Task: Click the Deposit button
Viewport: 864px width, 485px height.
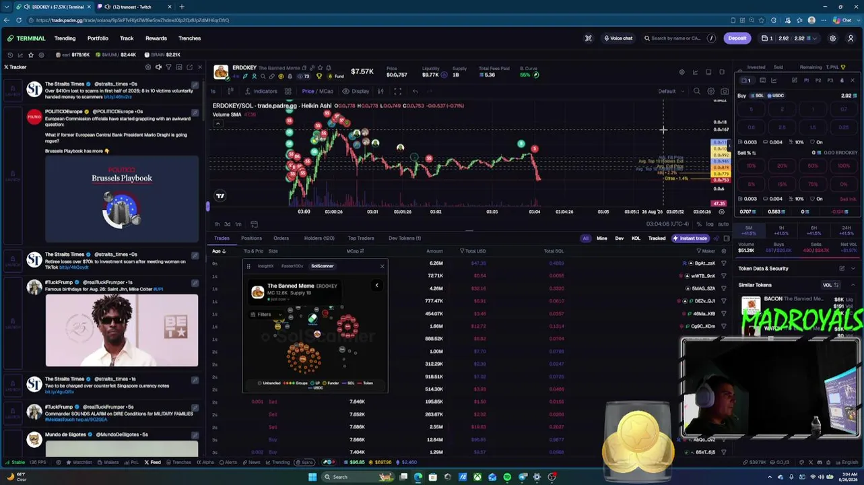Action: 737,38
